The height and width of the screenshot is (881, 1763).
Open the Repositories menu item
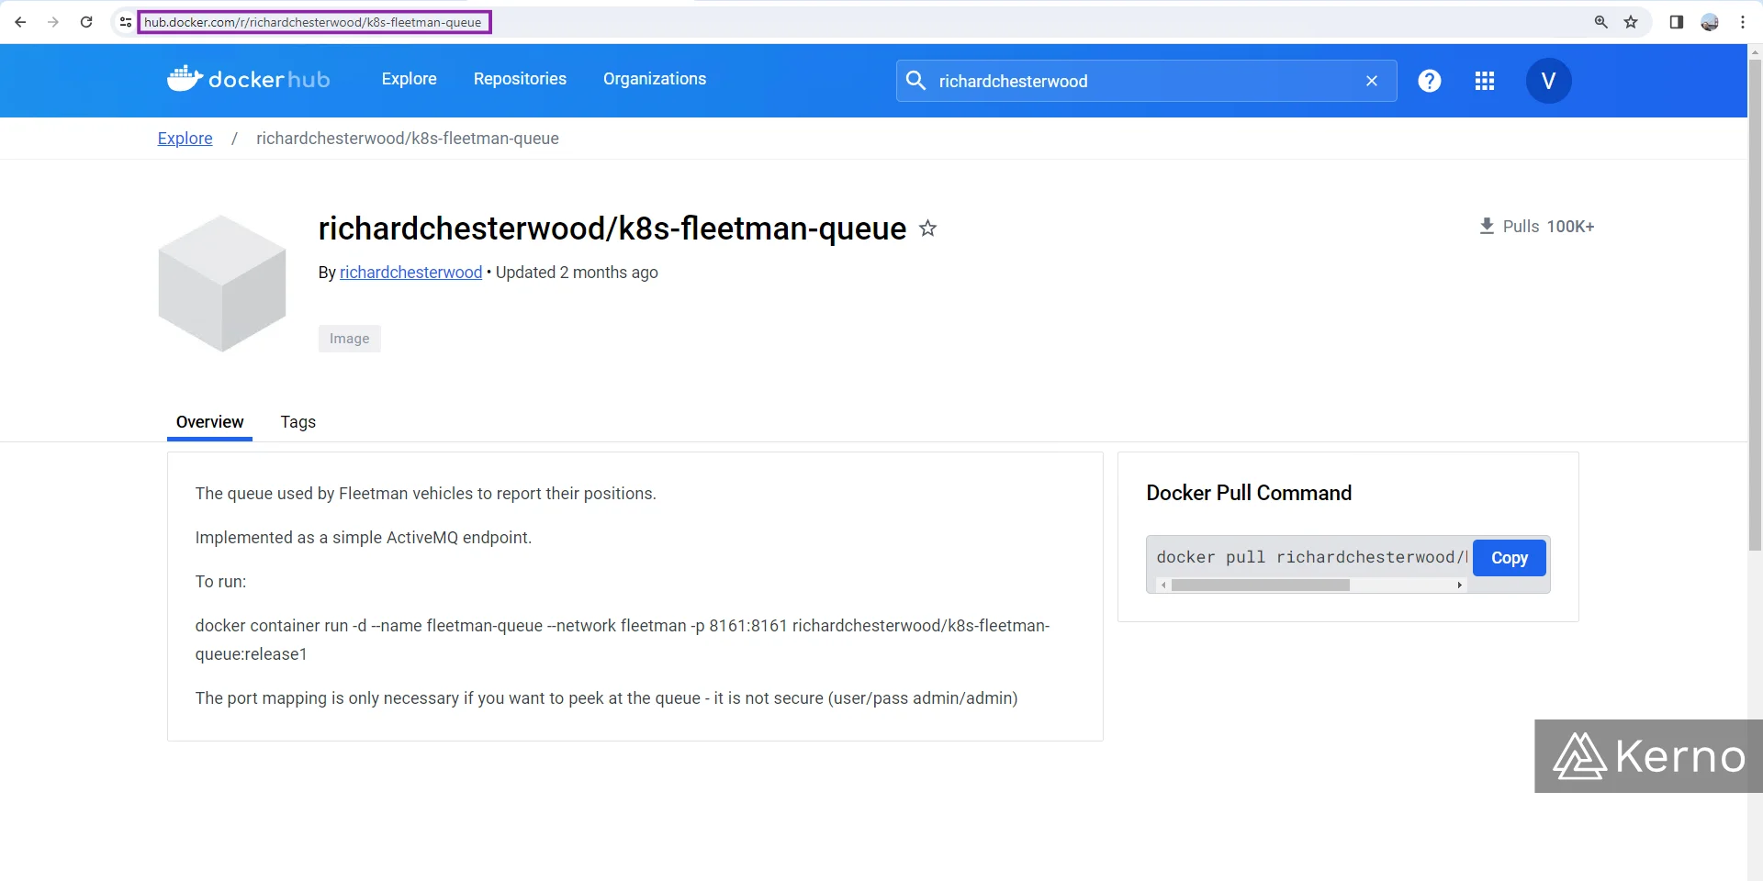520,79
